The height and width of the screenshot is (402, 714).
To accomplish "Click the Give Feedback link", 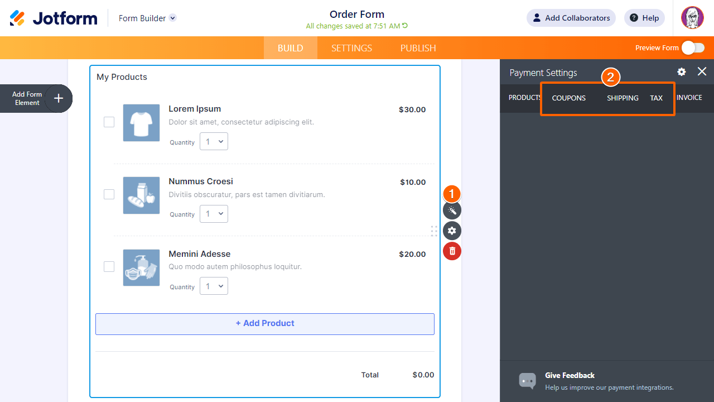I will coord(570,375).
